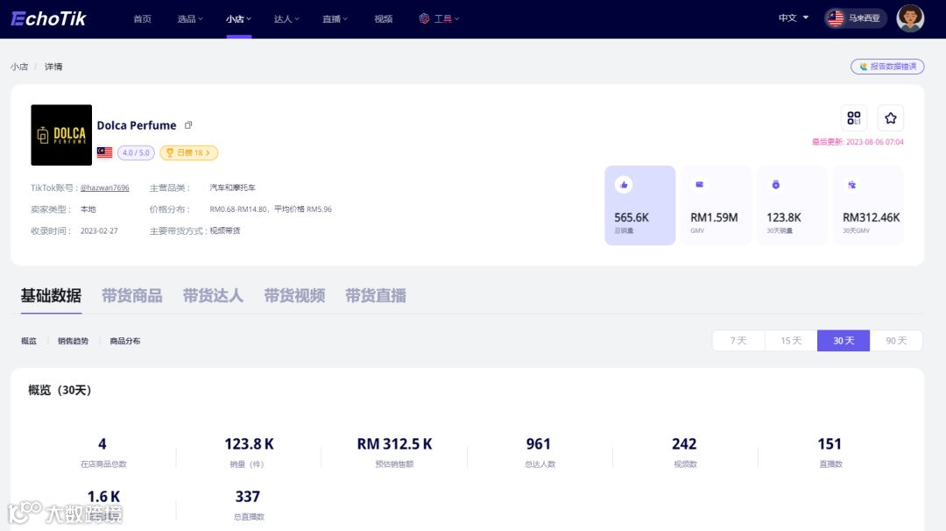Viewport: 946px width, 531px height.
Task: Select the 7天 time range
Action: [738, 341]
